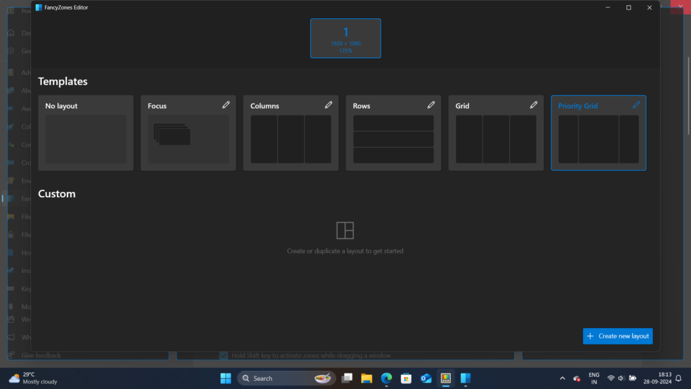Switch to FancyZones Editor taskbar icon
This screenshot has height=389, width=691.
tap(466, 378)
